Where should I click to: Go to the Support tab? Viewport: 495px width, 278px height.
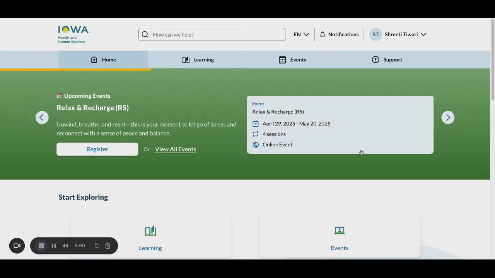click(387, 59)
